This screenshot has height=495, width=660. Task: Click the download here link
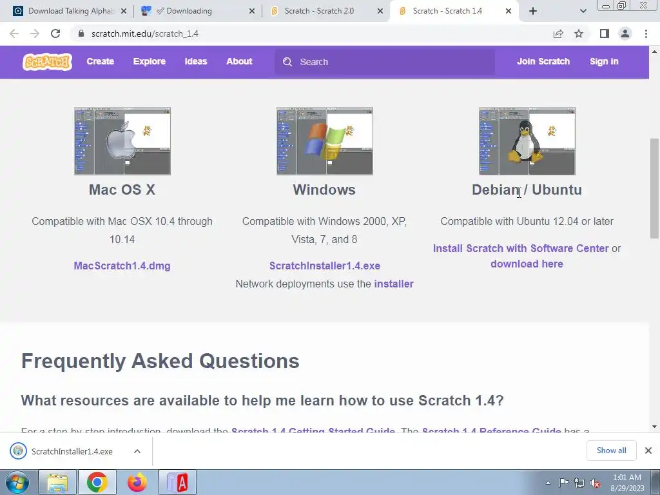527,264
